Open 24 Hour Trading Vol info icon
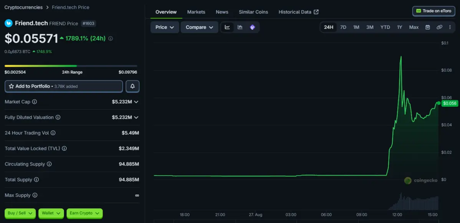The height and width of the screenshot is (223, 460). [53, 133]
